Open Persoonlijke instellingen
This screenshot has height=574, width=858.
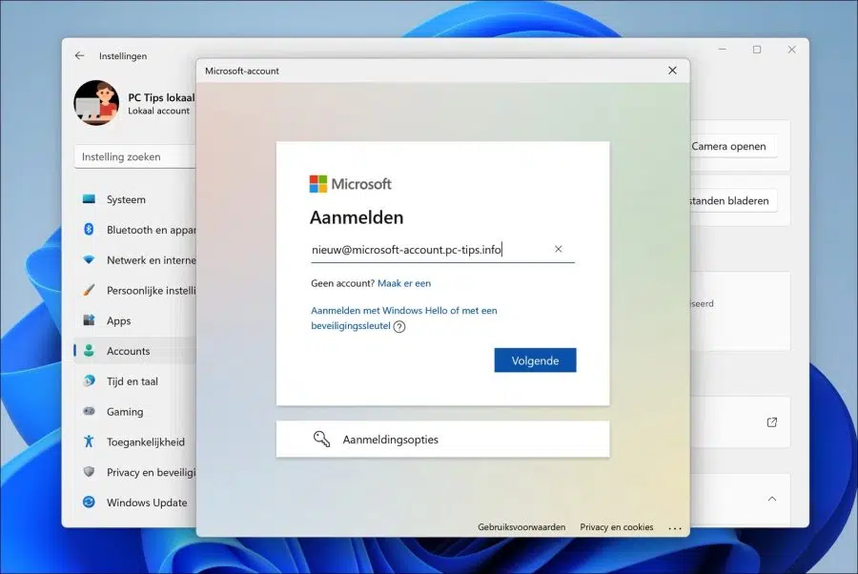tap(134, 290)
